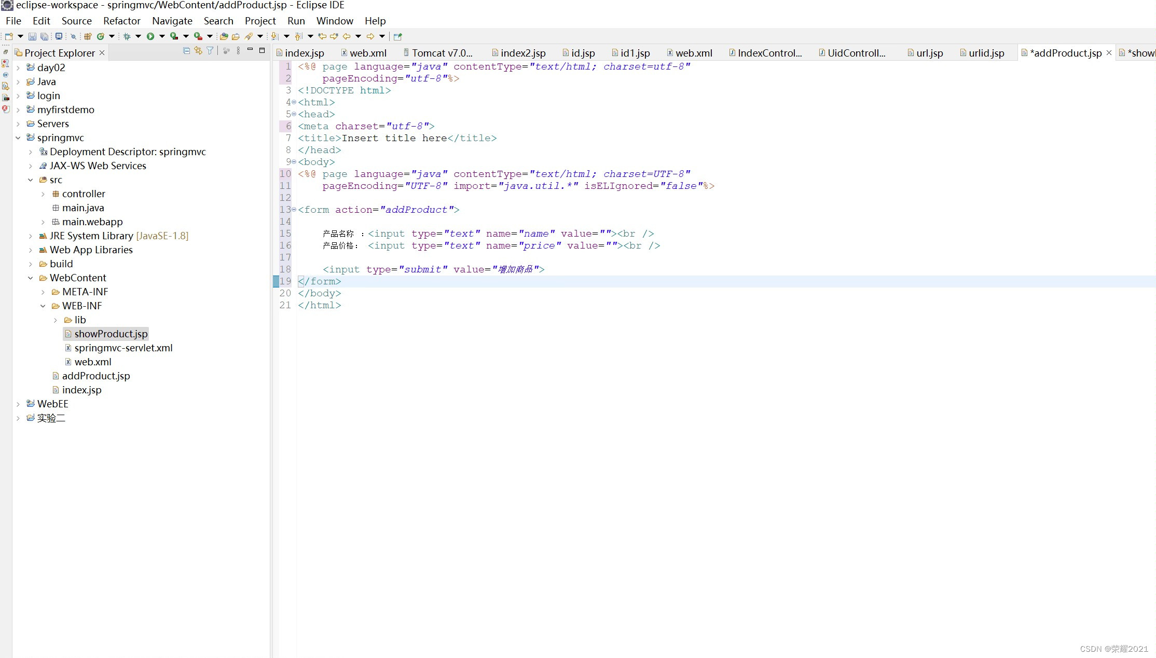The height and width of the screenshot is (658, 1156).
Task: Select springmvc-servlet.xml in the tree
Action: click(119, 348)
